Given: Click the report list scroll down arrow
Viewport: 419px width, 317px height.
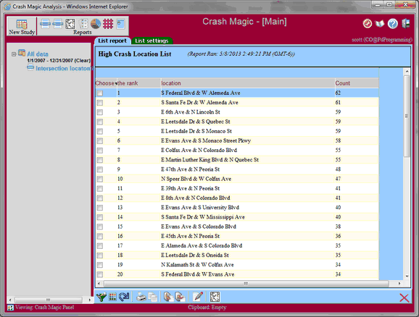Looking at the screenshot, I should pos(407,276).
